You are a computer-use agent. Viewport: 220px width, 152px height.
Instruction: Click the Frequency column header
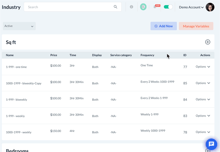(x=147, y=55)
